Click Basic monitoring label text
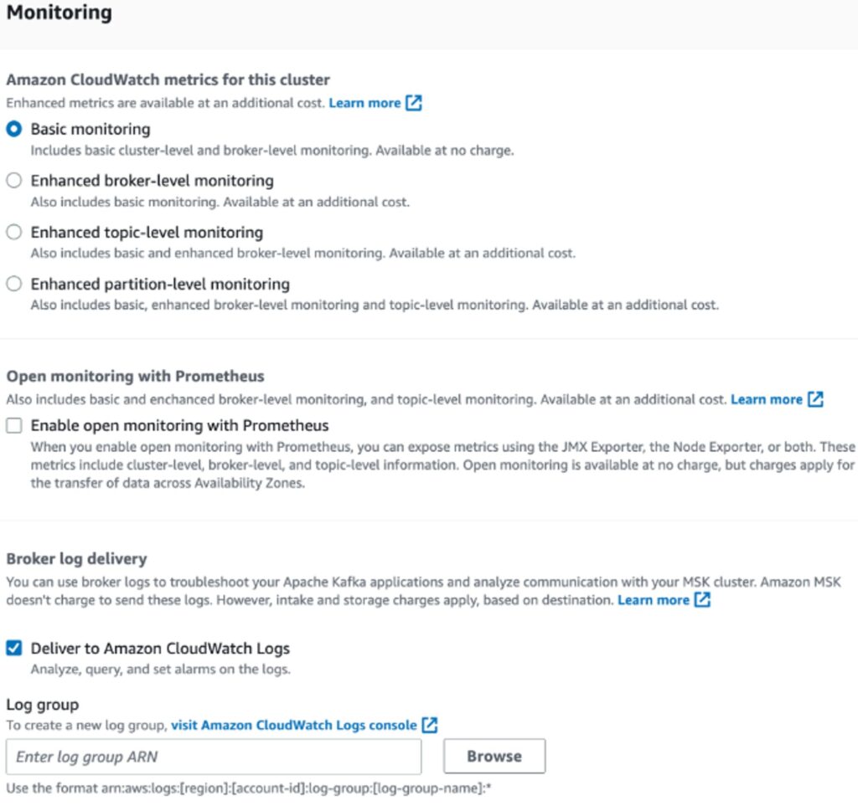 click(90, 129)
